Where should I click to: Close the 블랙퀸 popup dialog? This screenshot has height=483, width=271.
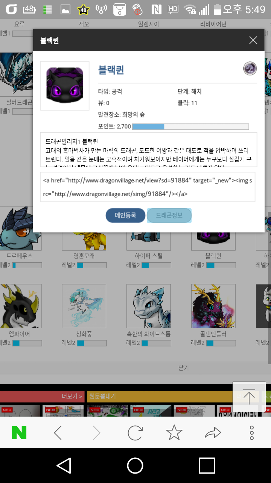coord(253,40)
